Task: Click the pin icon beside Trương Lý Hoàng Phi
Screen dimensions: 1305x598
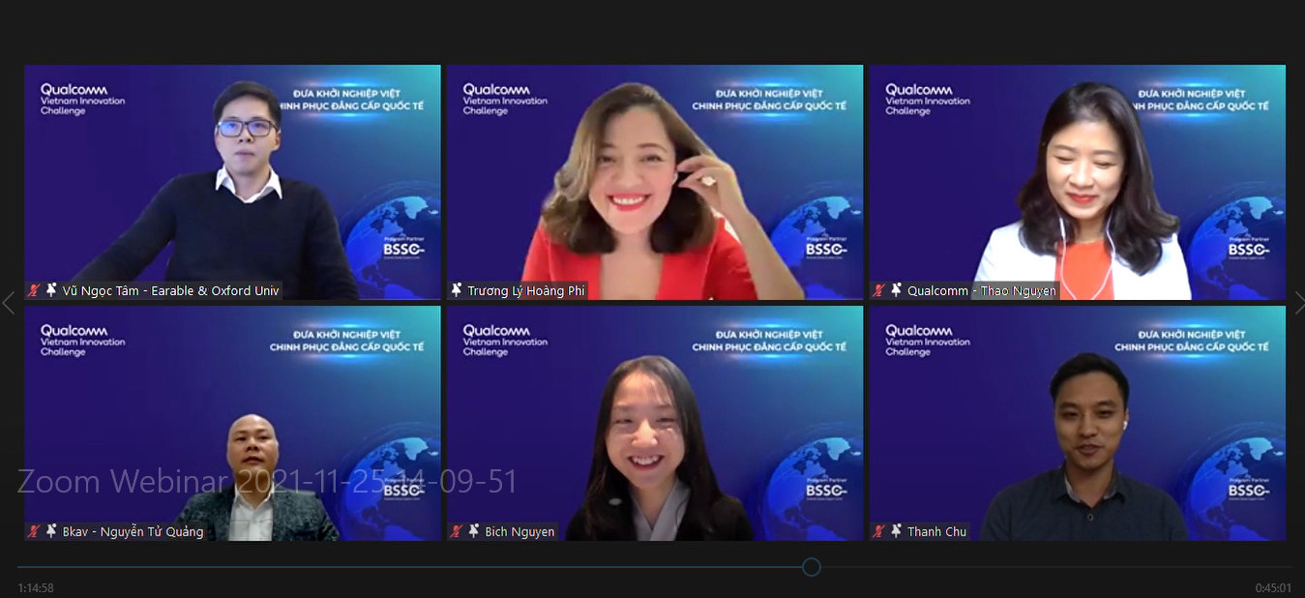Action: [x=457, y=290]
